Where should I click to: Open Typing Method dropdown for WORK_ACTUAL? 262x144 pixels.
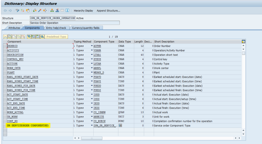92,112
